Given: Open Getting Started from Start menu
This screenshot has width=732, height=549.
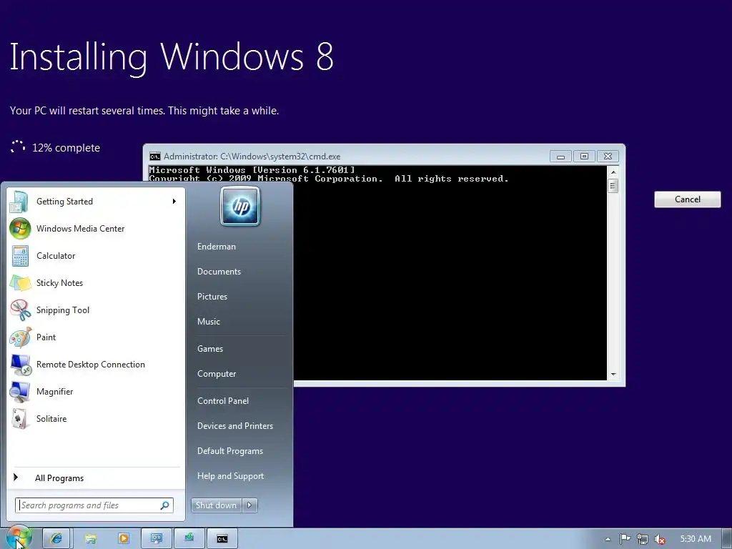Looking at the screenshot, I should [96, 202].
